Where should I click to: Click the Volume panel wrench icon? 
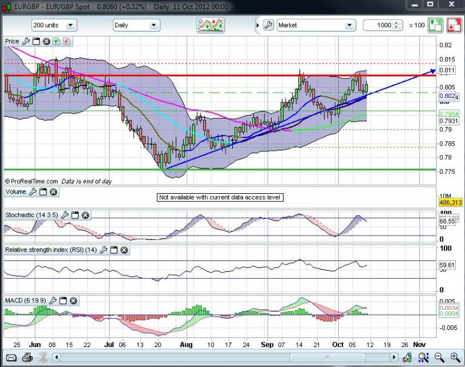point(33,192)
